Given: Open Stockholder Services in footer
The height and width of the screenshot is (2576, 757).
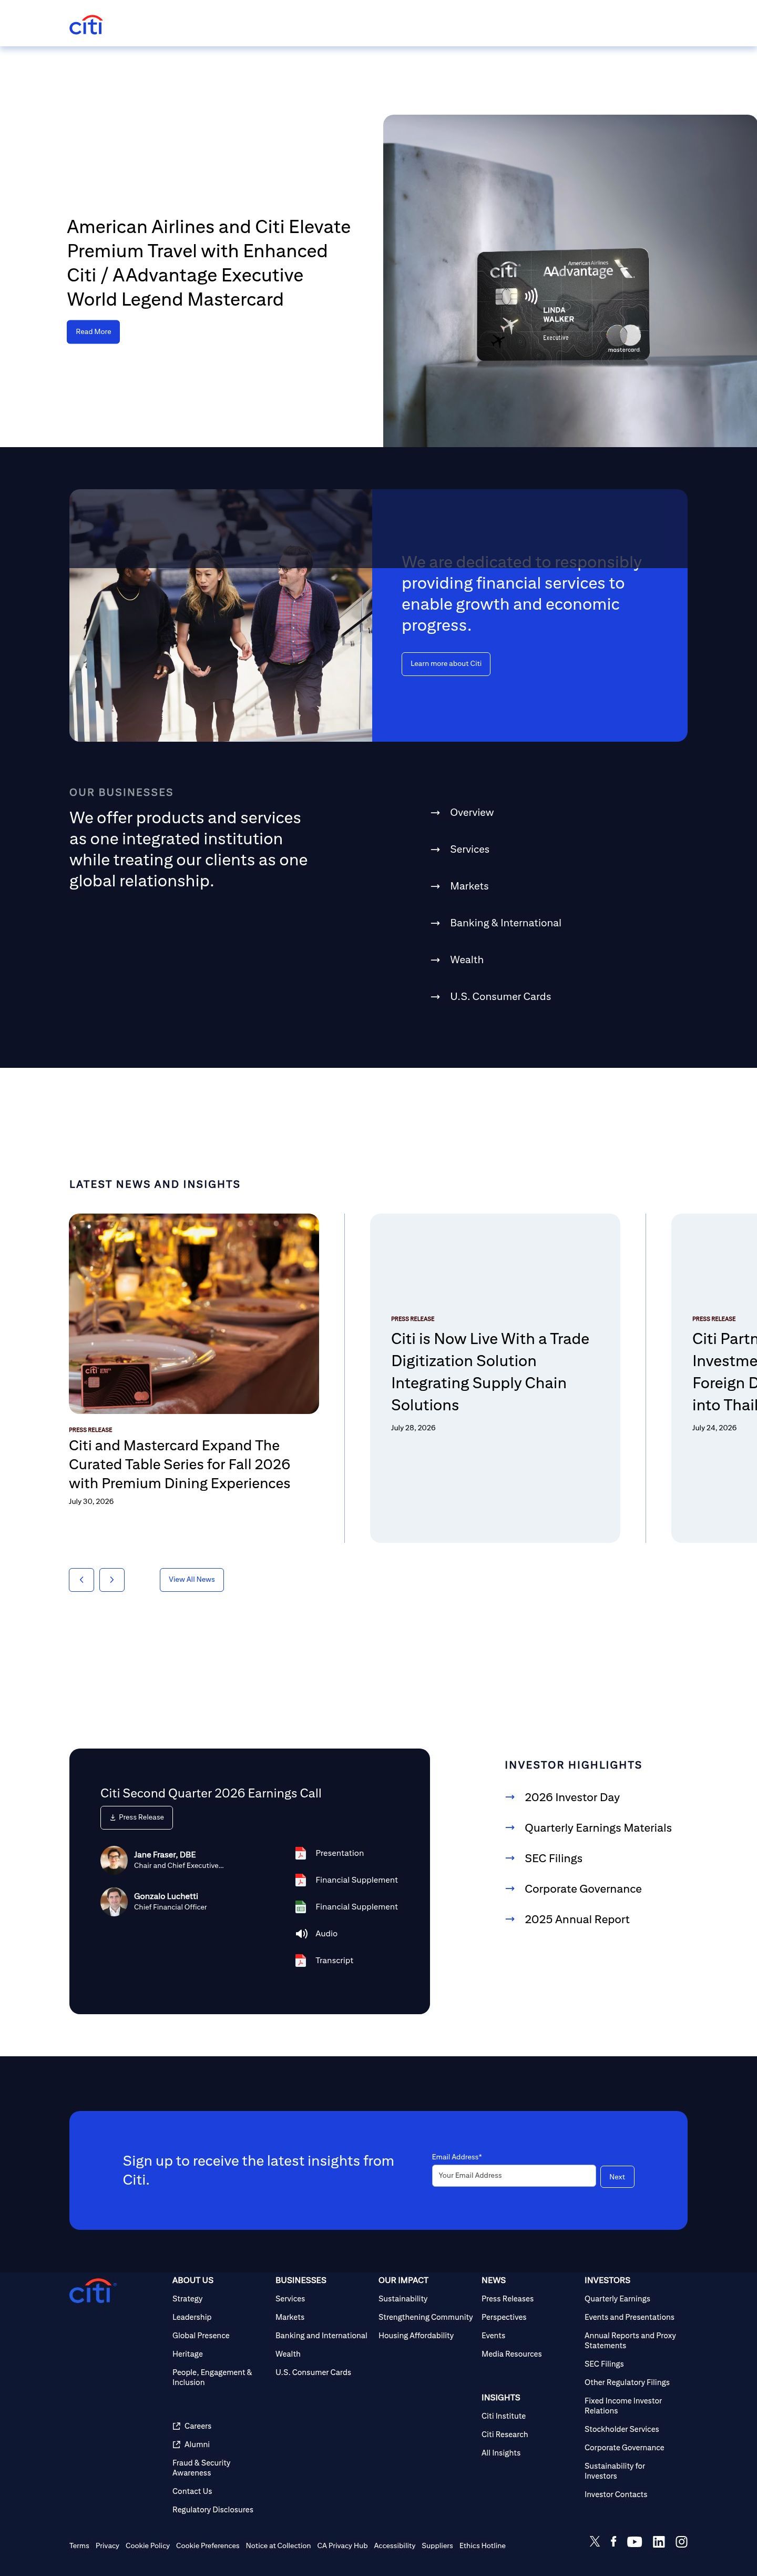Looking at the screenshot, I should coord(622,2429).
